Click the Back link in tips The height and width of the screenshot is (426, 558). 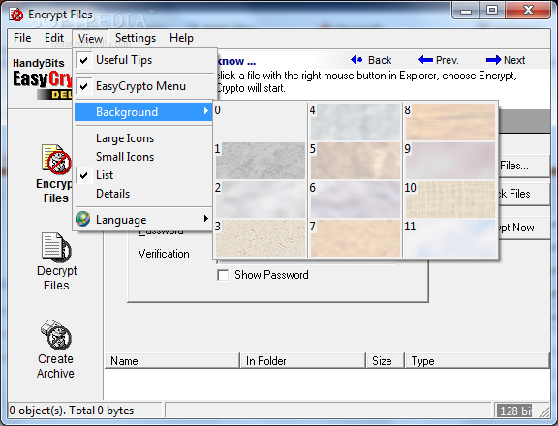point(380,60)
